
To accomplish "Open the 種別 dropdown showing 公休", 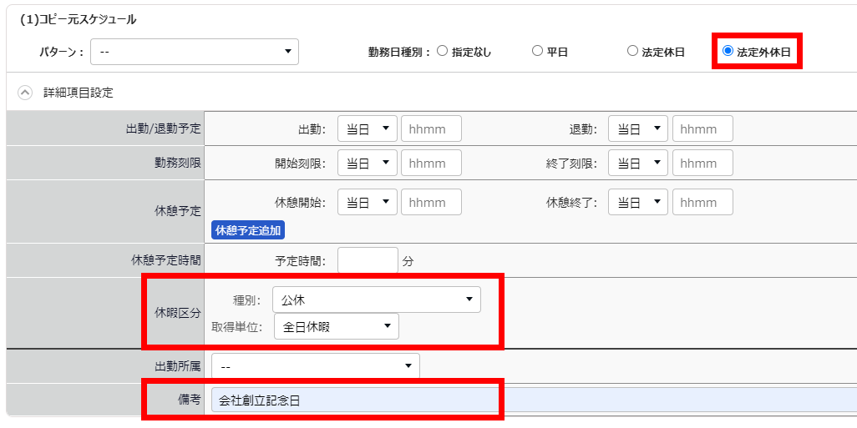I will pyautogui.click(x=377, y=300).
